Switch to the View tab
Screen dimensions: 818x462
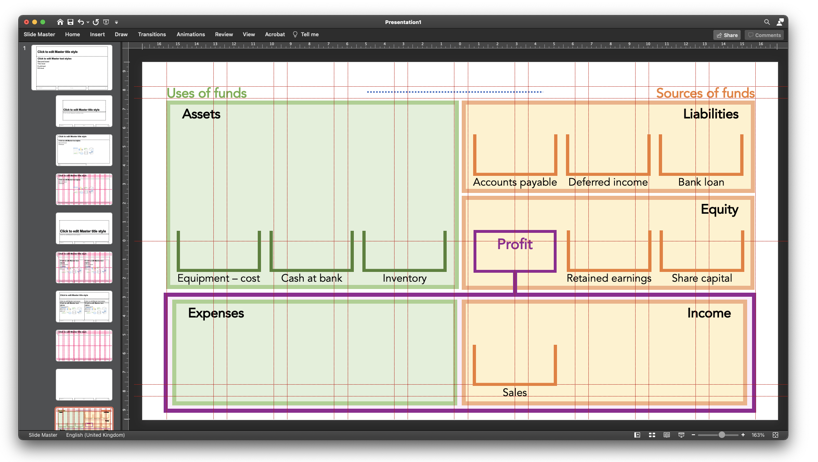[x=249, y=35]
